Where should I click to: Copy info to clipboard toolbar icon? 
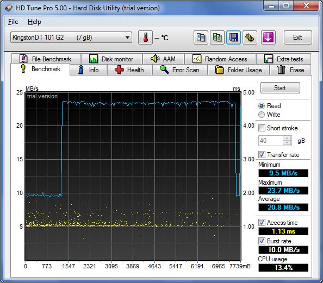(x=201, y=37)
